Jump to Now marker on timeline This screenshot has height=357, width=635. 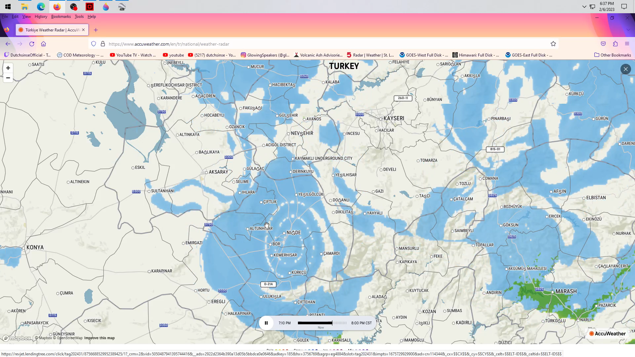coord(321,328)
